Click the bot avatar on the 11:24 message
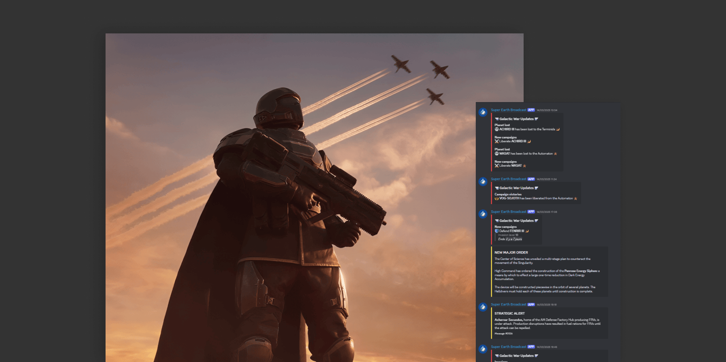The width and height of the screenshot is (726, 362). [x=483, y=181]
